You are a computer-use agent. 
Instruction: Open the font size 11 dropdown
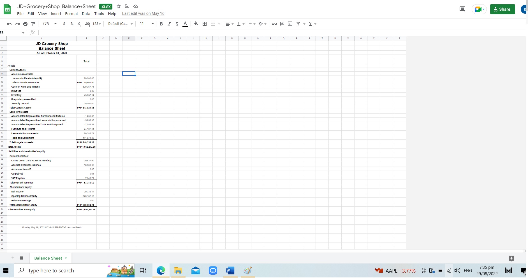[147, 24]
